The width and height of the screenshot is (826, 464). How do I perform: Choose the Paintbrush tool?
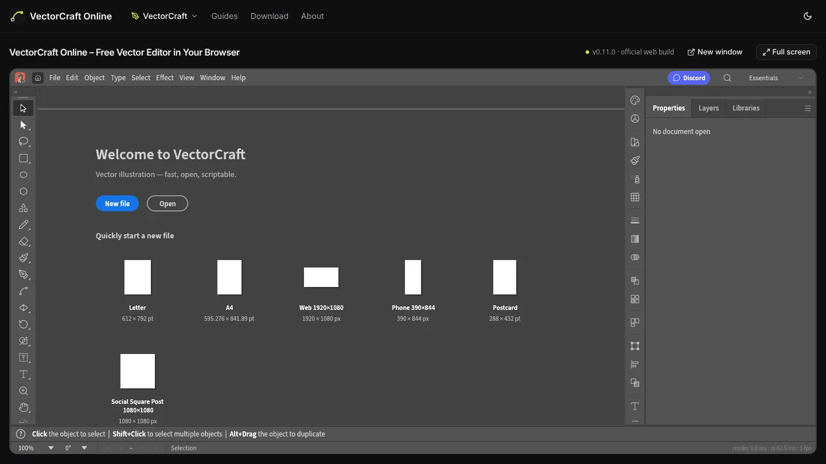point(24,258)
